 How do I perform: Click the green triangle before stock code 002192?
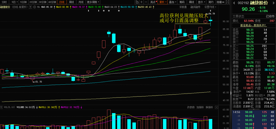[234, 3]
